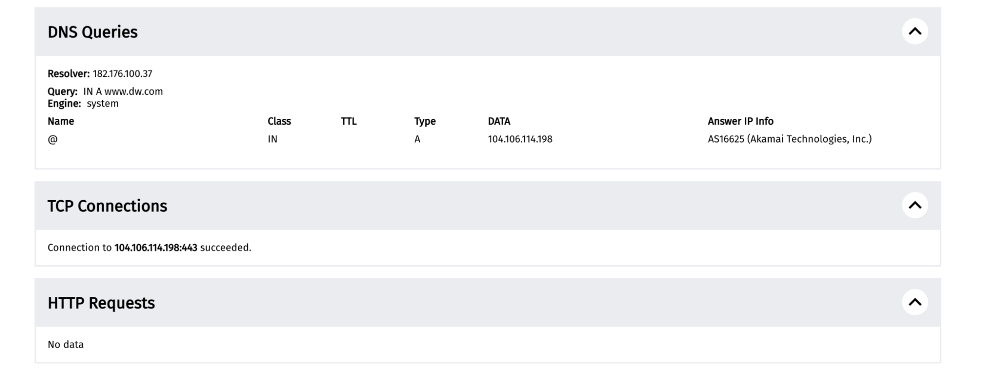Screen dimensions: 986x388
Task: Click the TCP Connections heading
Action: pyautogui.click(x=108, y=206)
